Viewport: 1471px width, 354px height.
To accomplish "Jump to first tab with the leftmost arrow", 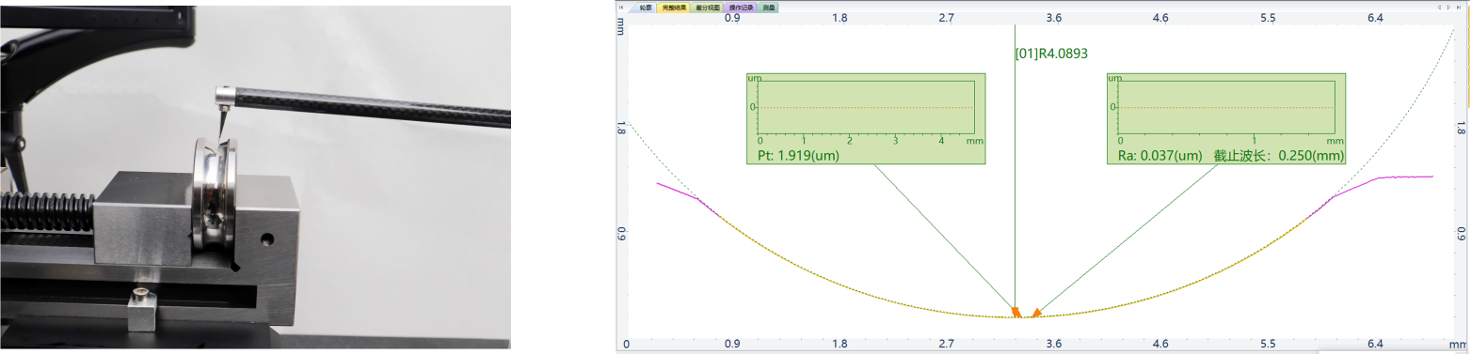I will pos(621,8).
